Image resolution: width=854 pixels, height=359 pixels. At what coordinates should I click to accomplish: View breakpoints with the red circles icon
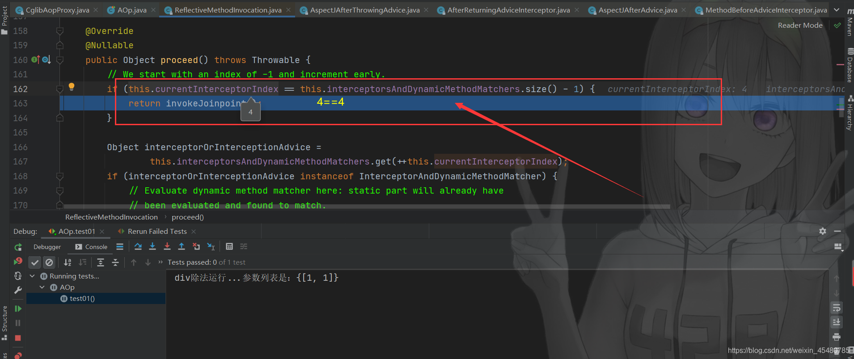(18, 355)
